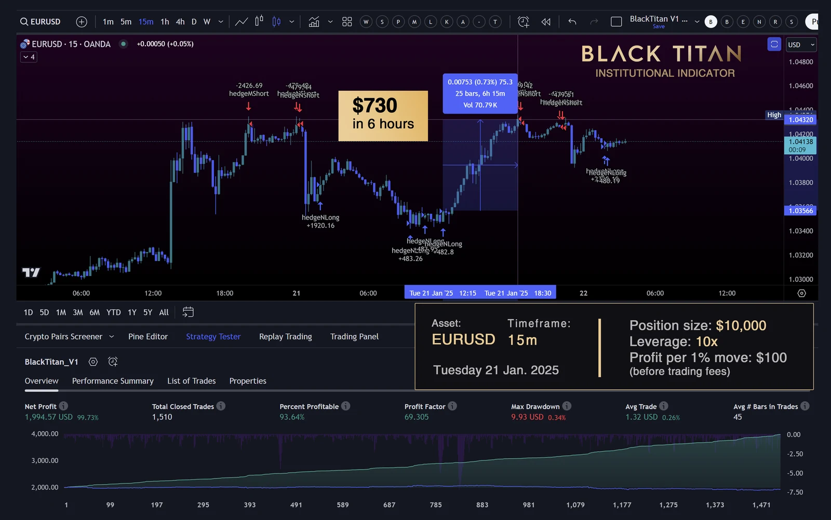Screen dimensions: 831x520
Task: Click the Save link under the layout name
Action: pos(659,26)
